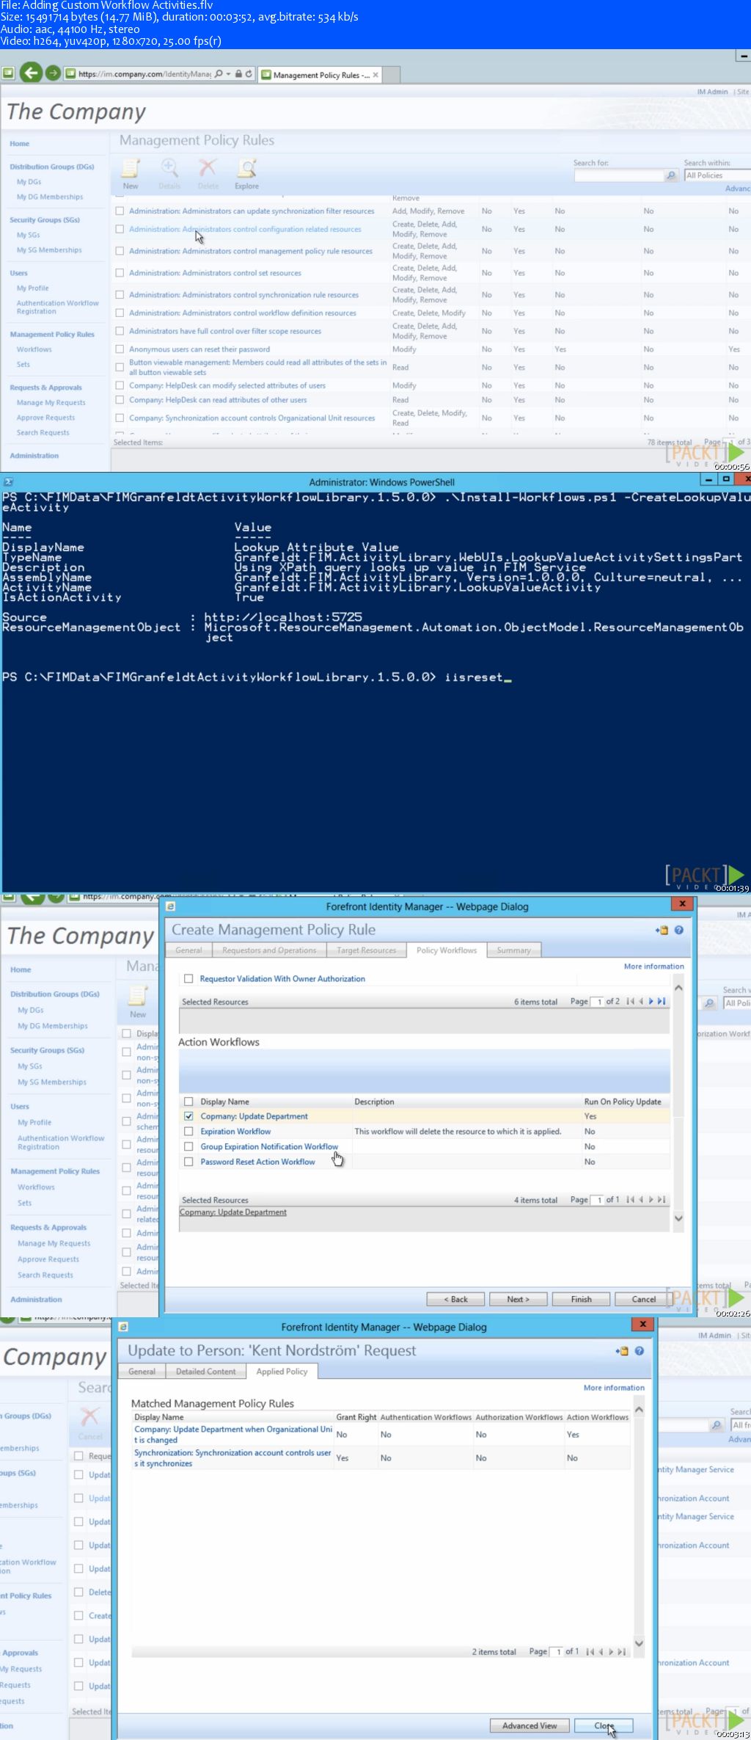Click the help question-mark icon in the Update to Person request dialog
Image resolution: width=751 pixels, height=1740 pixels.
pyautogui.click(x=639, y=1350)
